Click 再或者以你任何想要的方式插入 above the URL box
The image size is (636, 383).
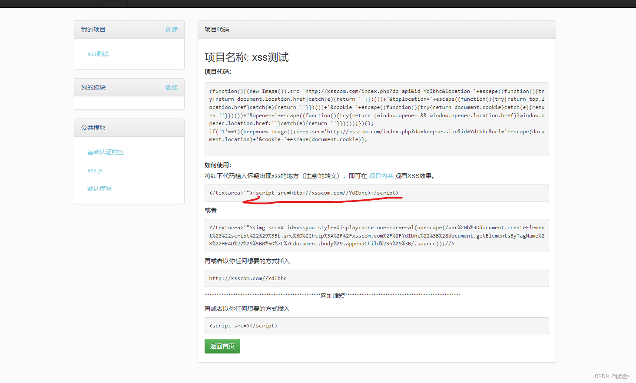coord(247,261)
